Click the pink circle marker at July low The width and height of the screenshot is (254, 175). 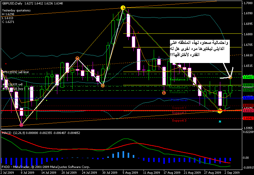pos(21,125)
